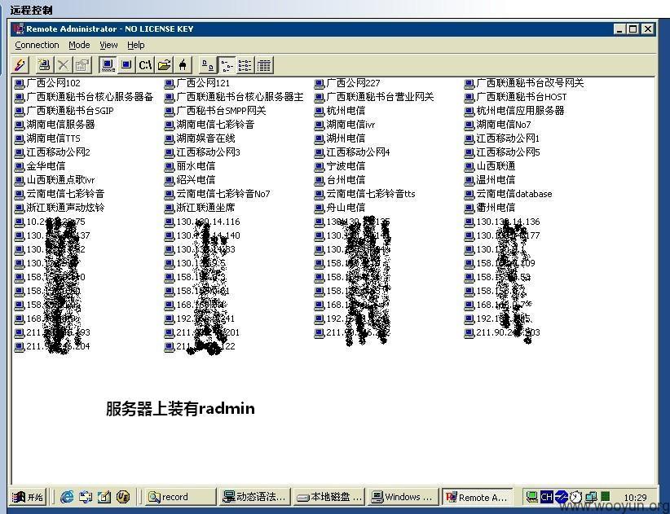Open the Connection menu

tap(37, 45)
